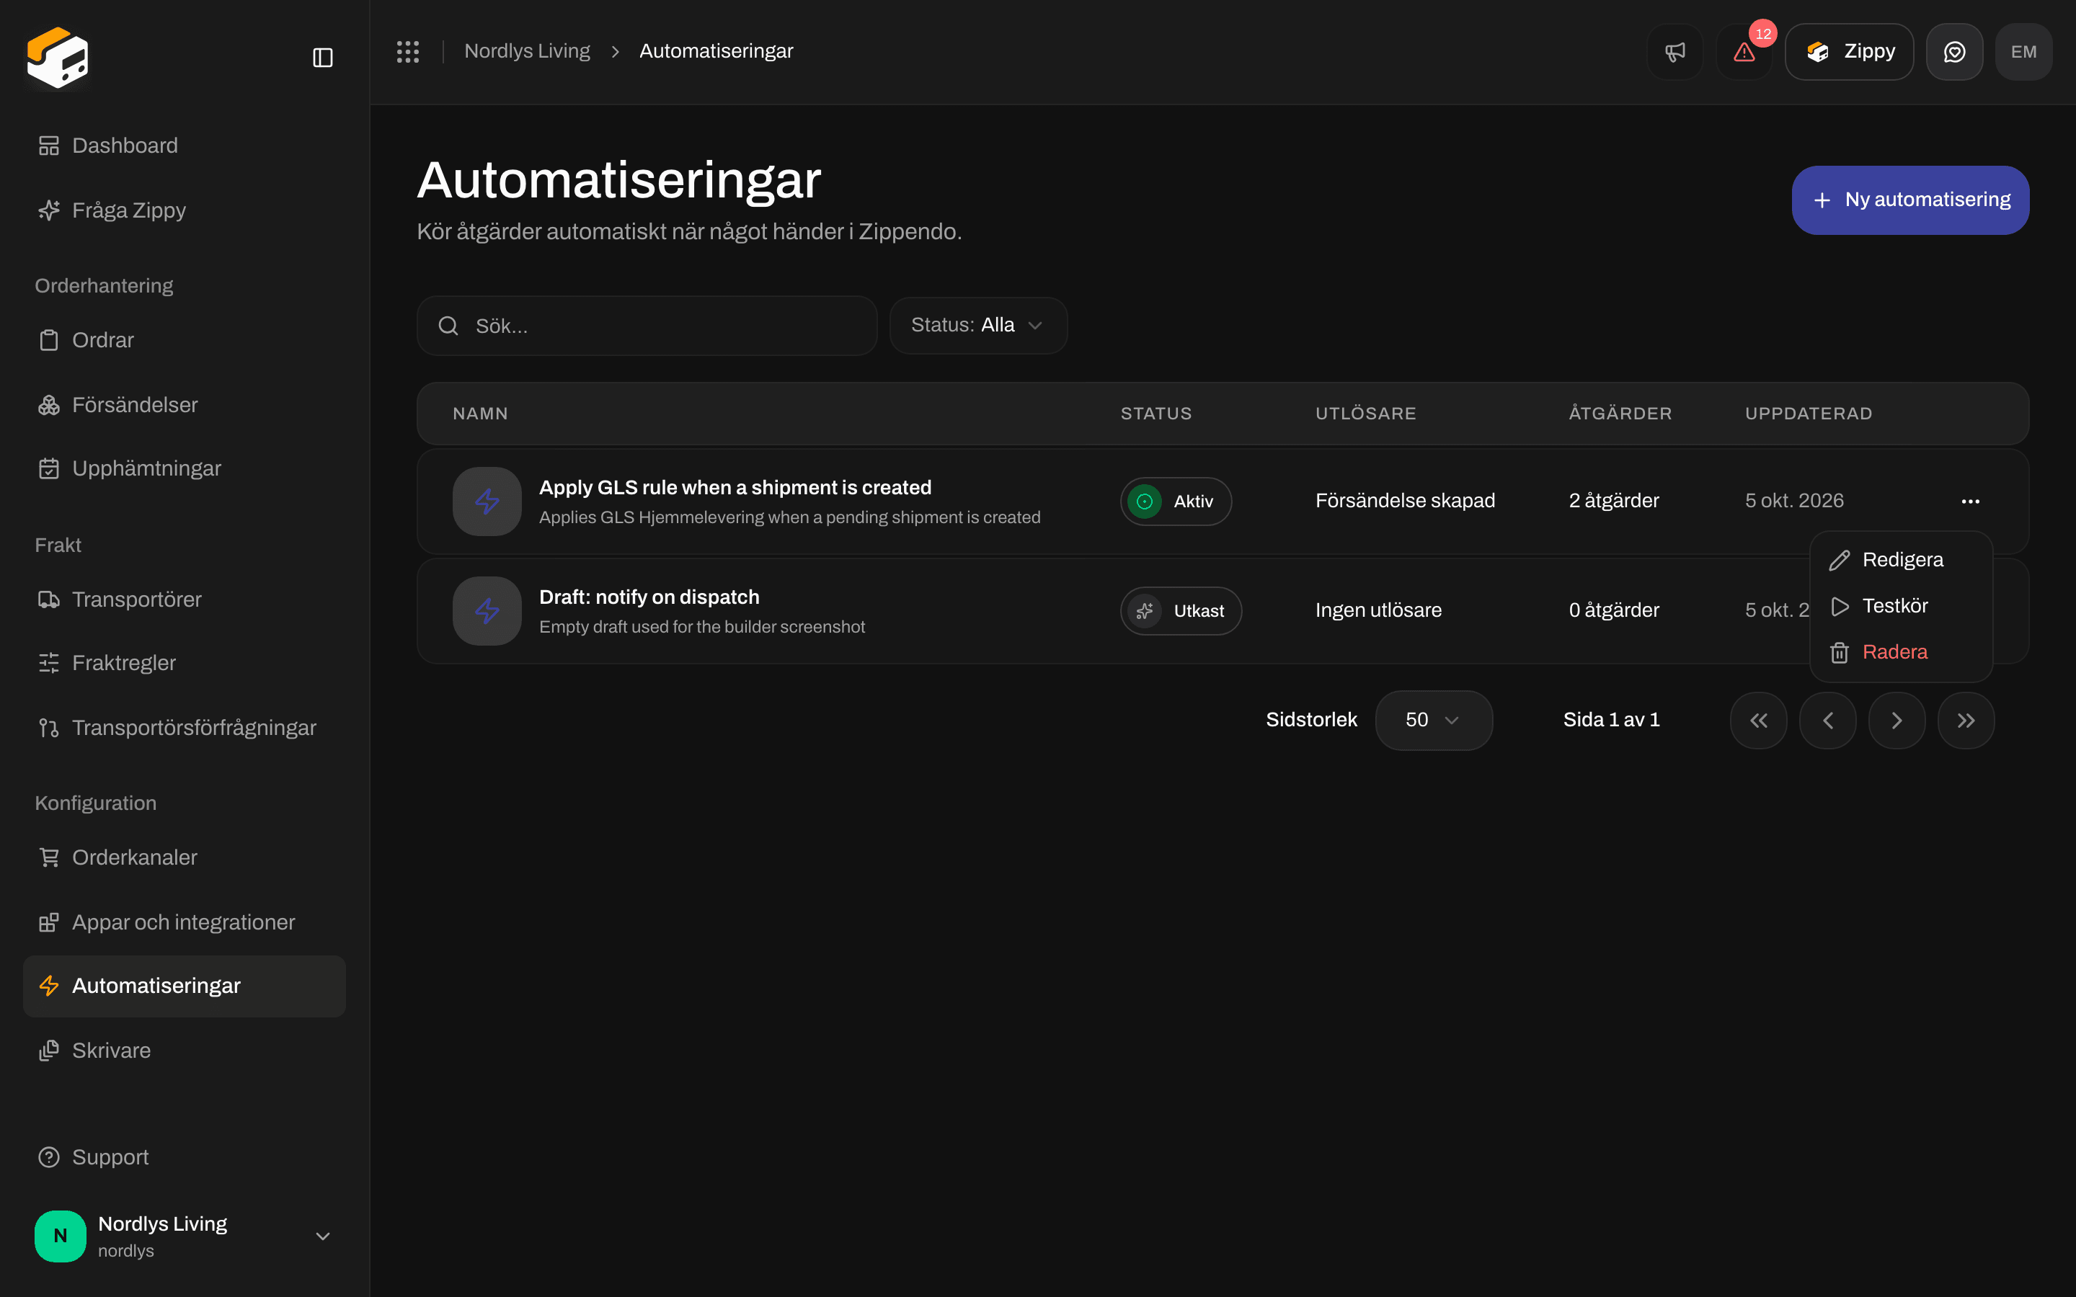Go to the first page
The width and height of the screenshot is (2076, 1297).
1759,721
